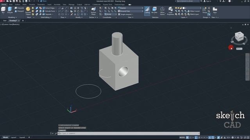The image size is (250, 140).
Task: Open workspace switching gear in status bar
Action: pyautogui.click(x=233, y=137)
